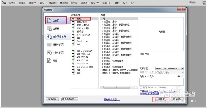This screenshot has width=207, height=108.
Task: Choose the ASP JavaScript page type
Action: coord(85,51)
